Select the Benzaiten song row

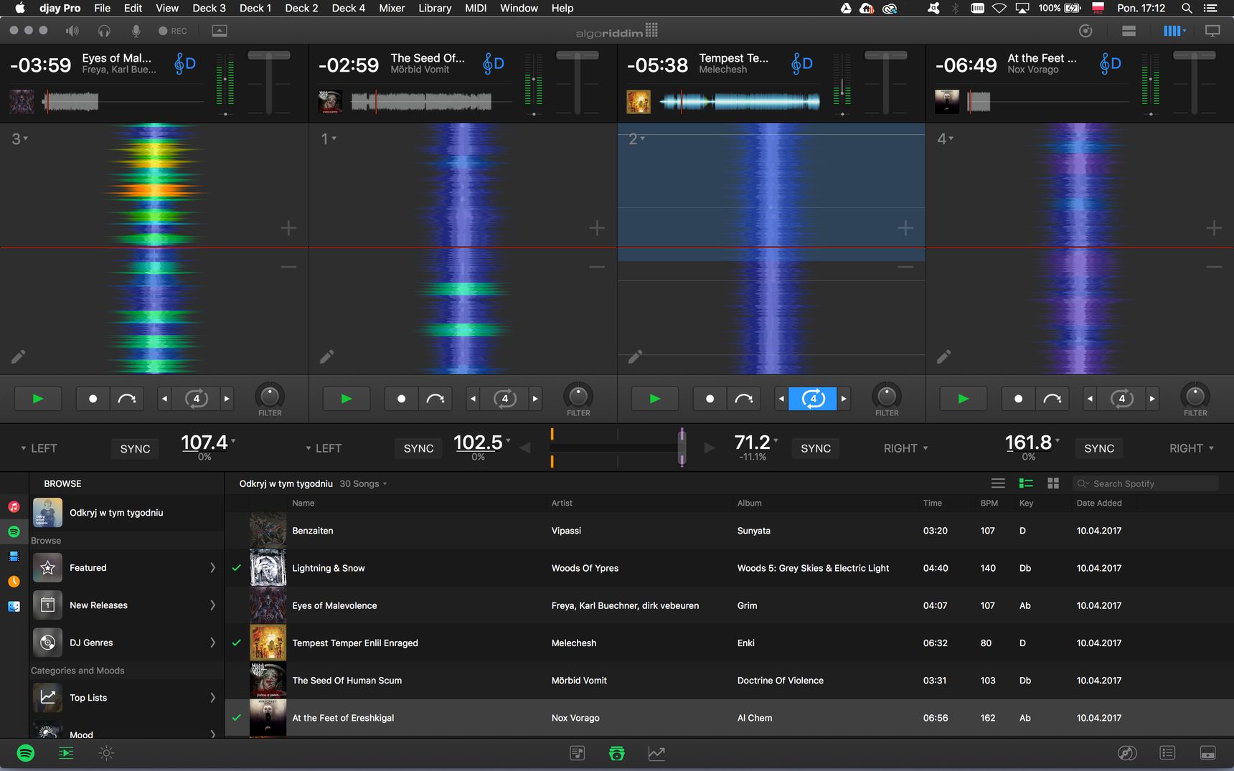point(729,531)
